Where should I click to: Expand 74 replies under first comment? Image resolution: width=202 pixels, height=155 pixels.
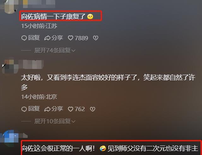point(55,50)
